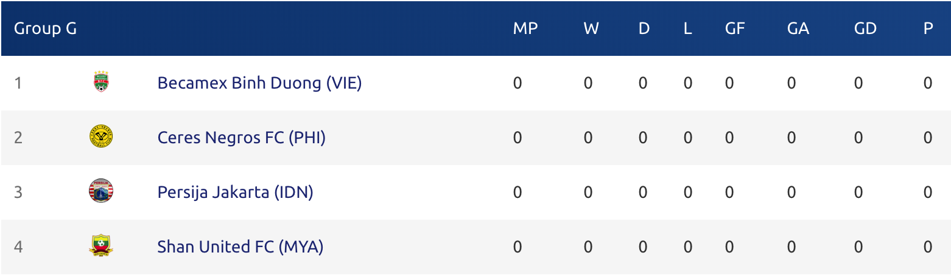
Task: Click the L column header
Action: (x=687, y=29)
